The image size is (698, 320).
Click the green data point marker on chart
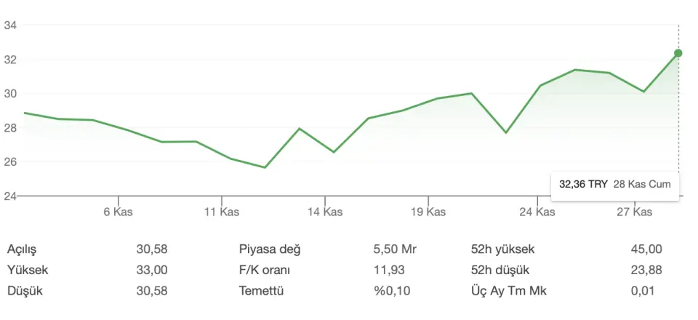[x=678, y=53]
